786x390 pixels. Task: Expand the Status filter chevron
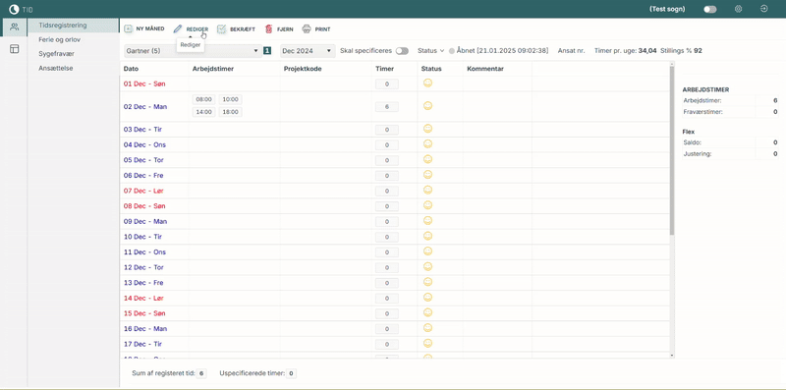pyautogui.click(x=442, y=51)
